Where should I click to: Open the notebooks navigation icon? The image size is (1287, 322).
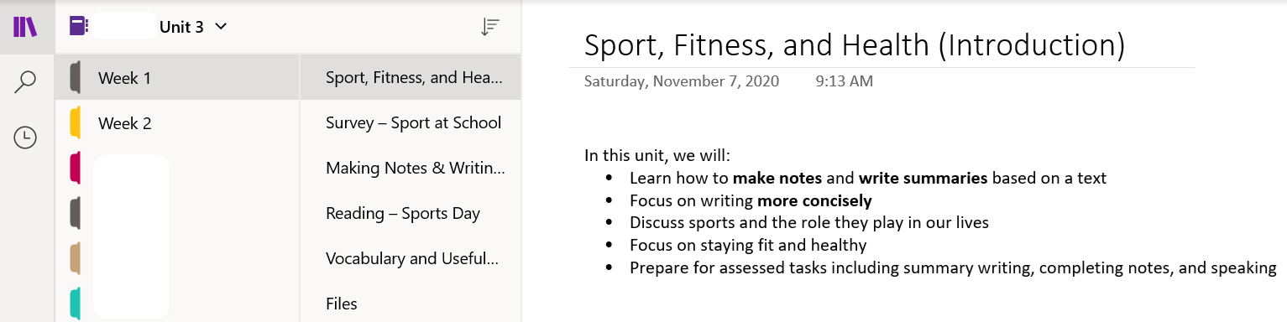pos(25,26)
